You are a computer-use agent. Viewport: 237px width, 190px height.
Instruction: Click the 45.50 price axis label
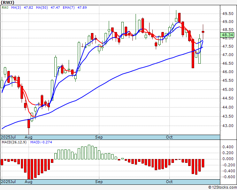pos(228,81)
